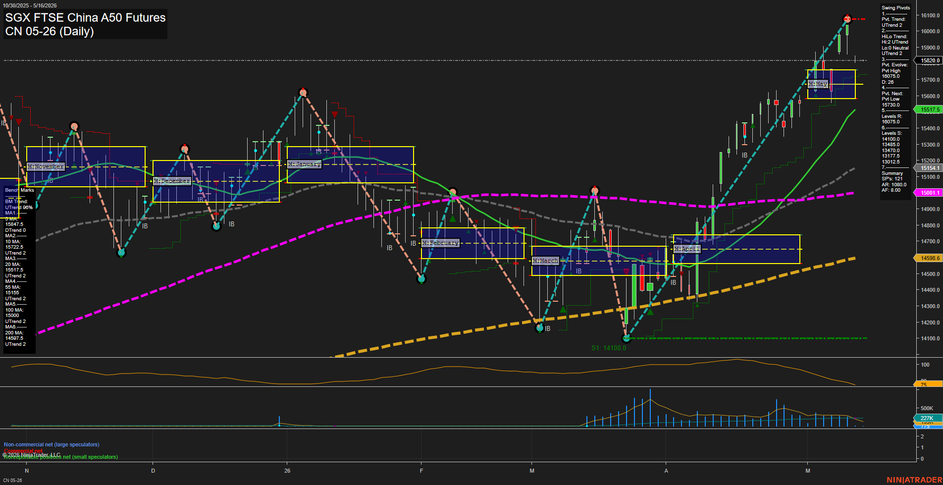
Task: Click the M:April monthly range label
Action: click(x=687, y=249)
